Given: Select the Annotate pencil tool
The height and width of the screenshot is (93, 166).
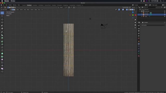Looking at the screenshot, I should click(2, 32).
